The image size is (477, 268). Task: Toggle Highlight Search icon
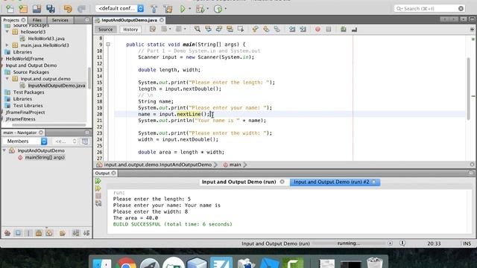click(x=230, y=29)
